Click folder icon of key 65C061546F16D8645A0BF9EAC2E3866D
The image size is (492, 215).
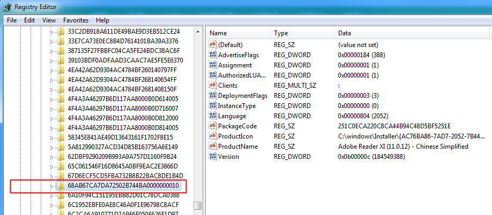coord(61,166)
